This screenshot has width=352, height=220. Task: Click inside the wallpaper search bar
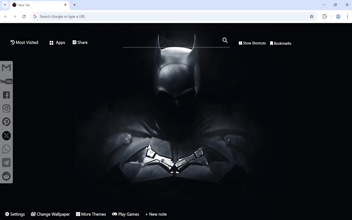pos(176,44)
